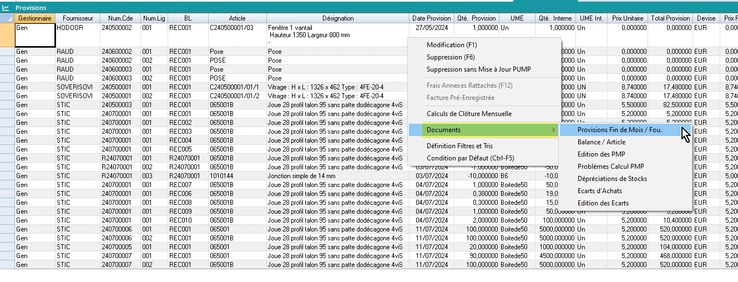
Task: Select Condition par Défaut (Ctrl-F5)
Action: click(471, 158)
